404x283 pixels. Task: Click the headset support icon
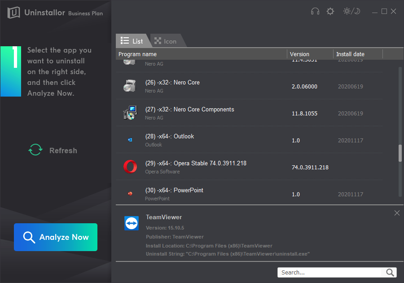(x=315, y=11)
